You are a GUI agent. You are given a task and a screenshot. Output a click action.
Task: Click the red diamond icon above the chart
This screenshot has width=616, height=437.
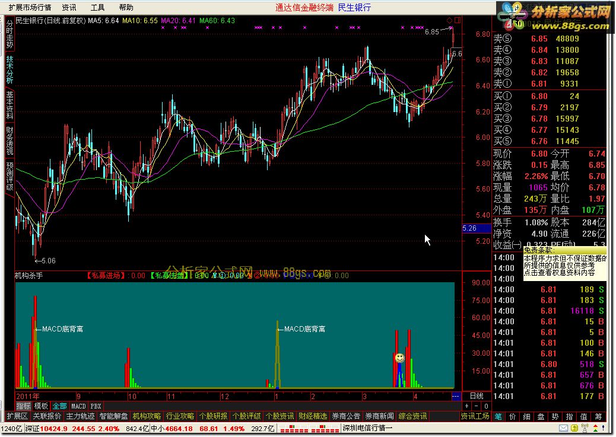tap(449, 20)
